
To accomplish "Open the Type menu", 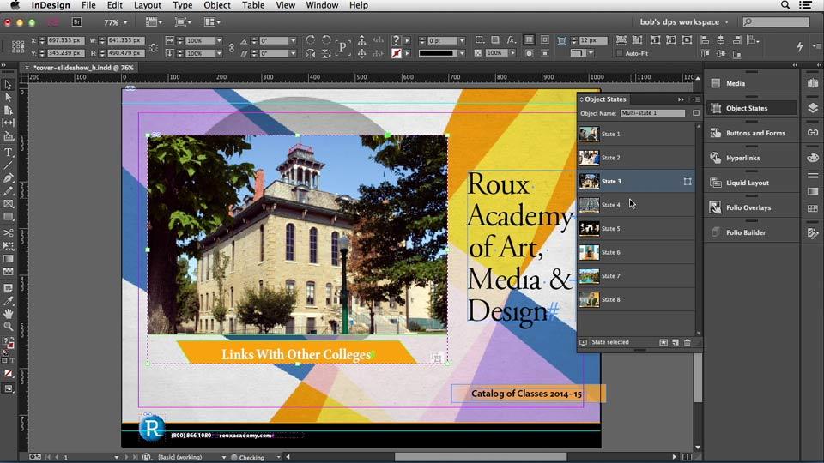I will pyautogui.click(x=182, y=5).
